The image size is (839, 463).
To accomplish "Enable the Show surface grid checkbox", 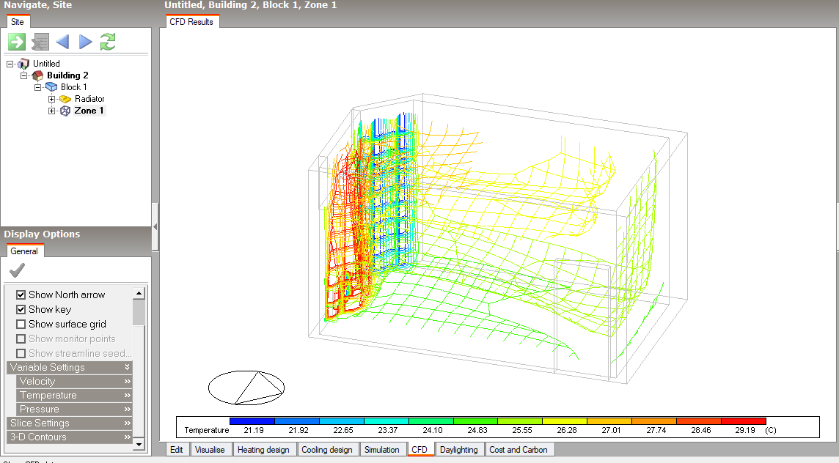I will (x=21, y=324).
